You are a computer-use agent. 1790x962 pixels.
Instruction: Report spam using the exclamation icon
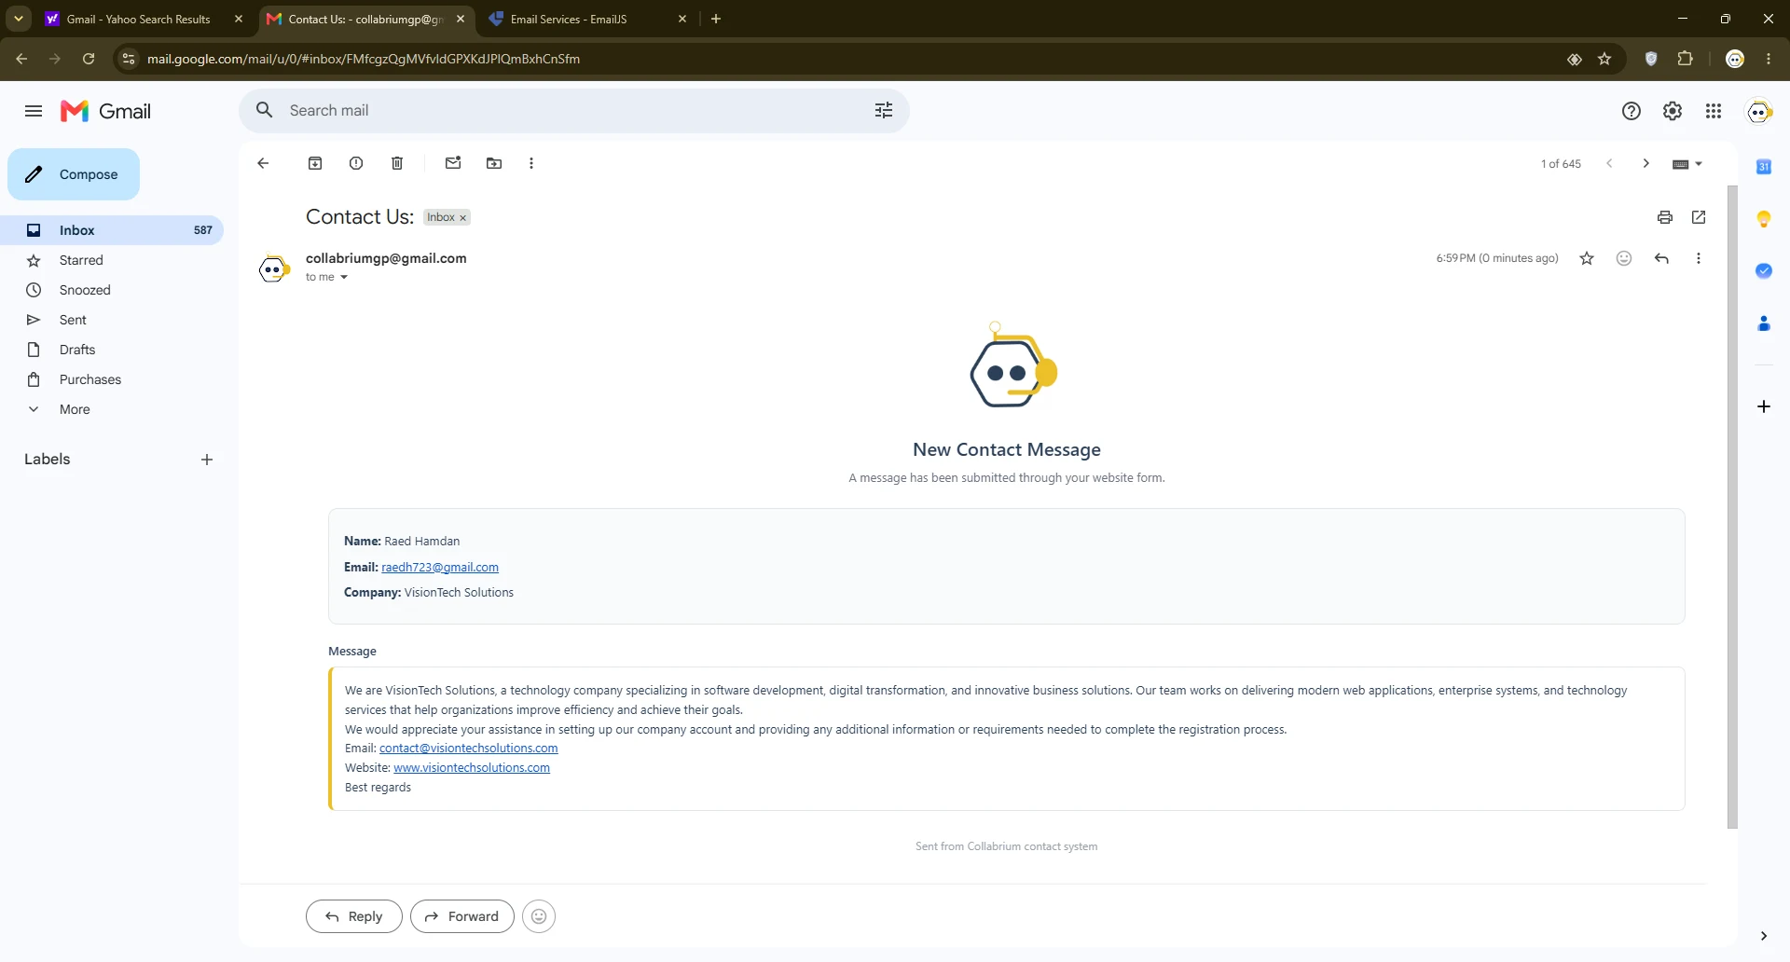pyautogui.click(x=356, y=163)
